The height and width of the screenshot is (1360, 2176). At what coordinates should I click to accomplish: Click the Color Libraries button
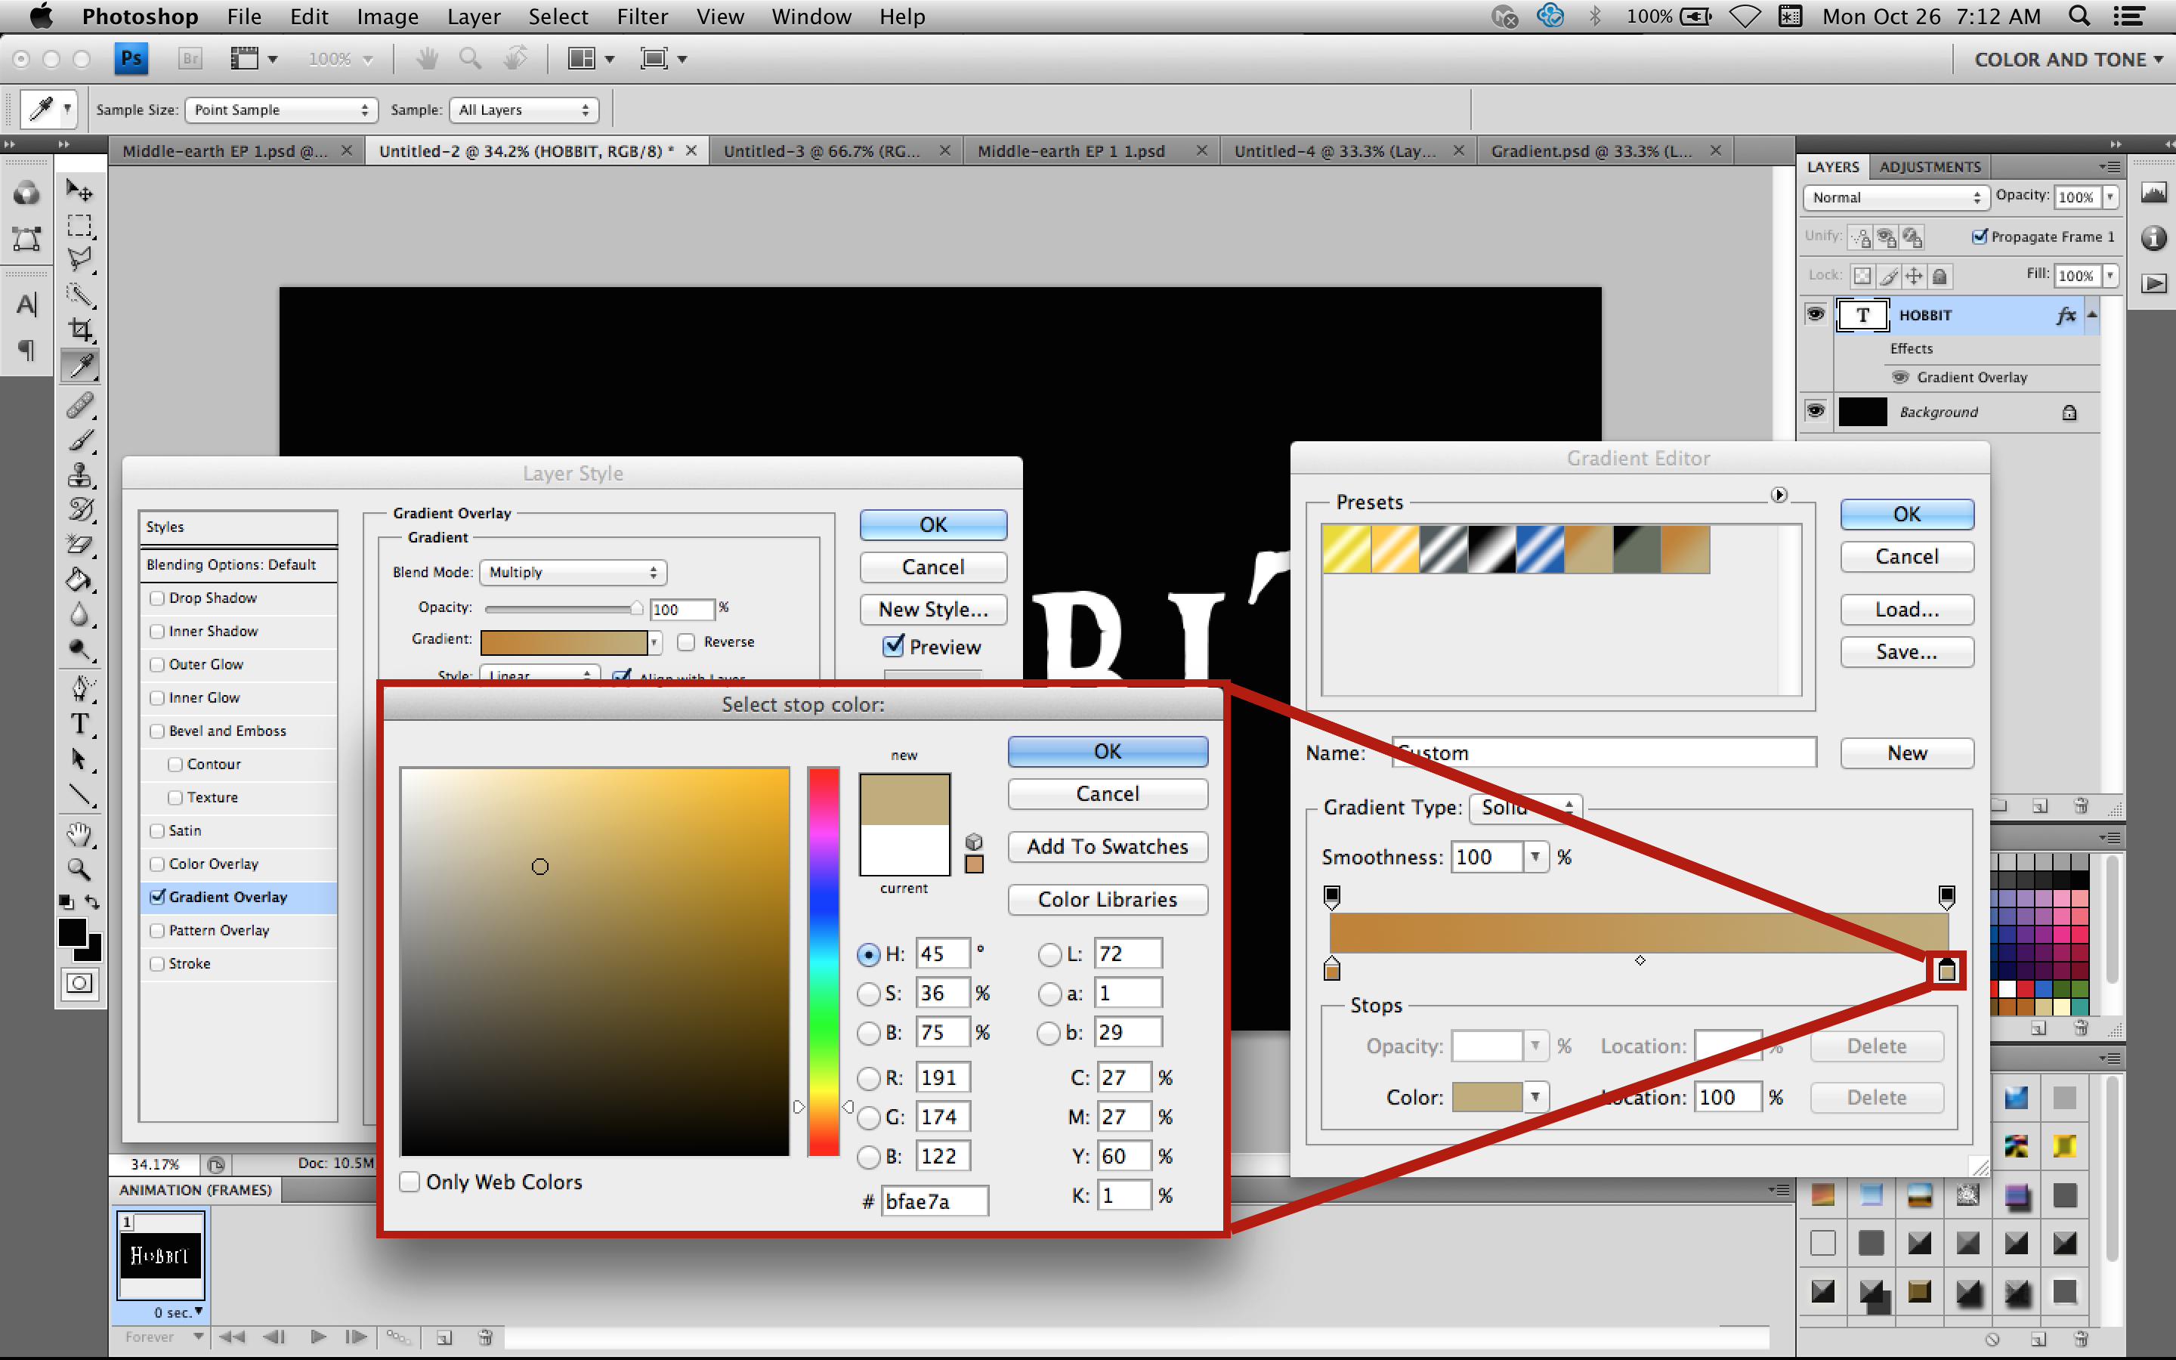pos(1107,899)
